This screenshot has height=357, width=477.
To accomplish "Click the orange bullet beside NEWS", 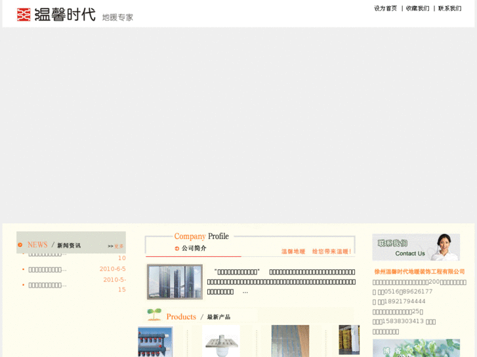I will (x=20, y=245).
